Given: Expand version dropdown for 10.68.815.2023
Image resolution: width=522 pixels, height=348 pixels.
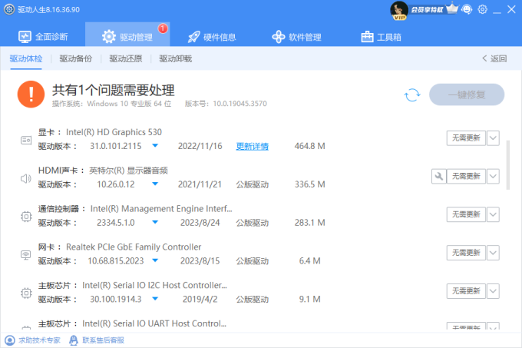Looking at the screenshot, I should pyautogui.click(x=155, y=260).
